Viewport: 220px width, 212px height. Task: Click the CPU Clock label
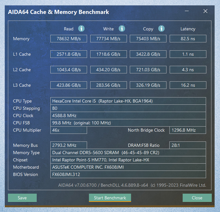pyautogui.click(x=23, y=116)
